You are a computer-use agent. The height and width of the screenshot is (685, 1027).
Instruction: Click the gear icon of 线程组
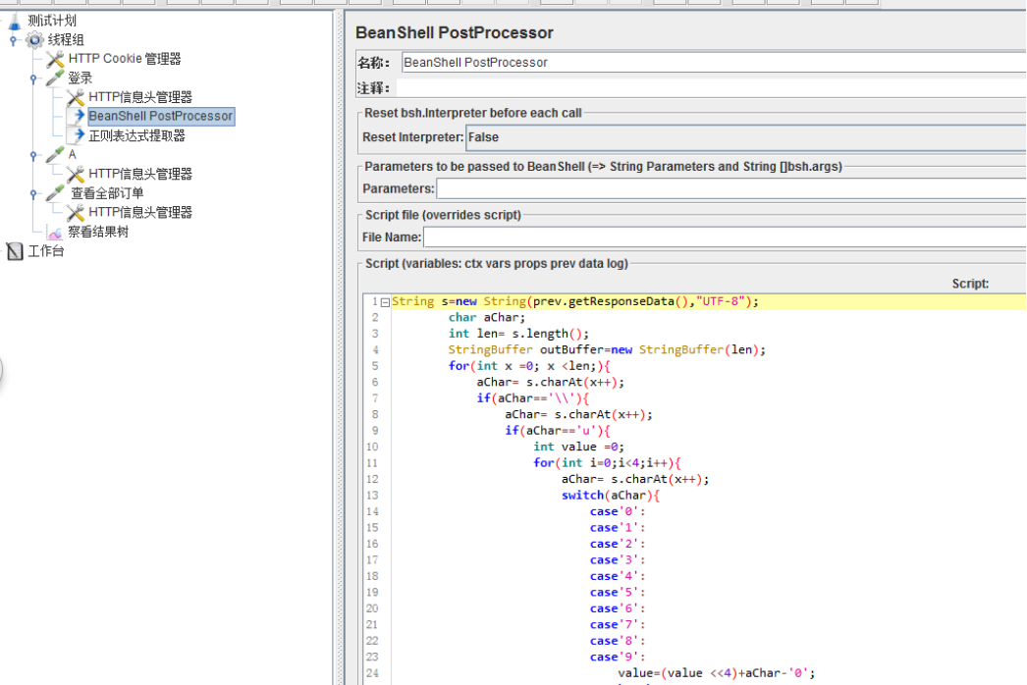coord(34,40)
